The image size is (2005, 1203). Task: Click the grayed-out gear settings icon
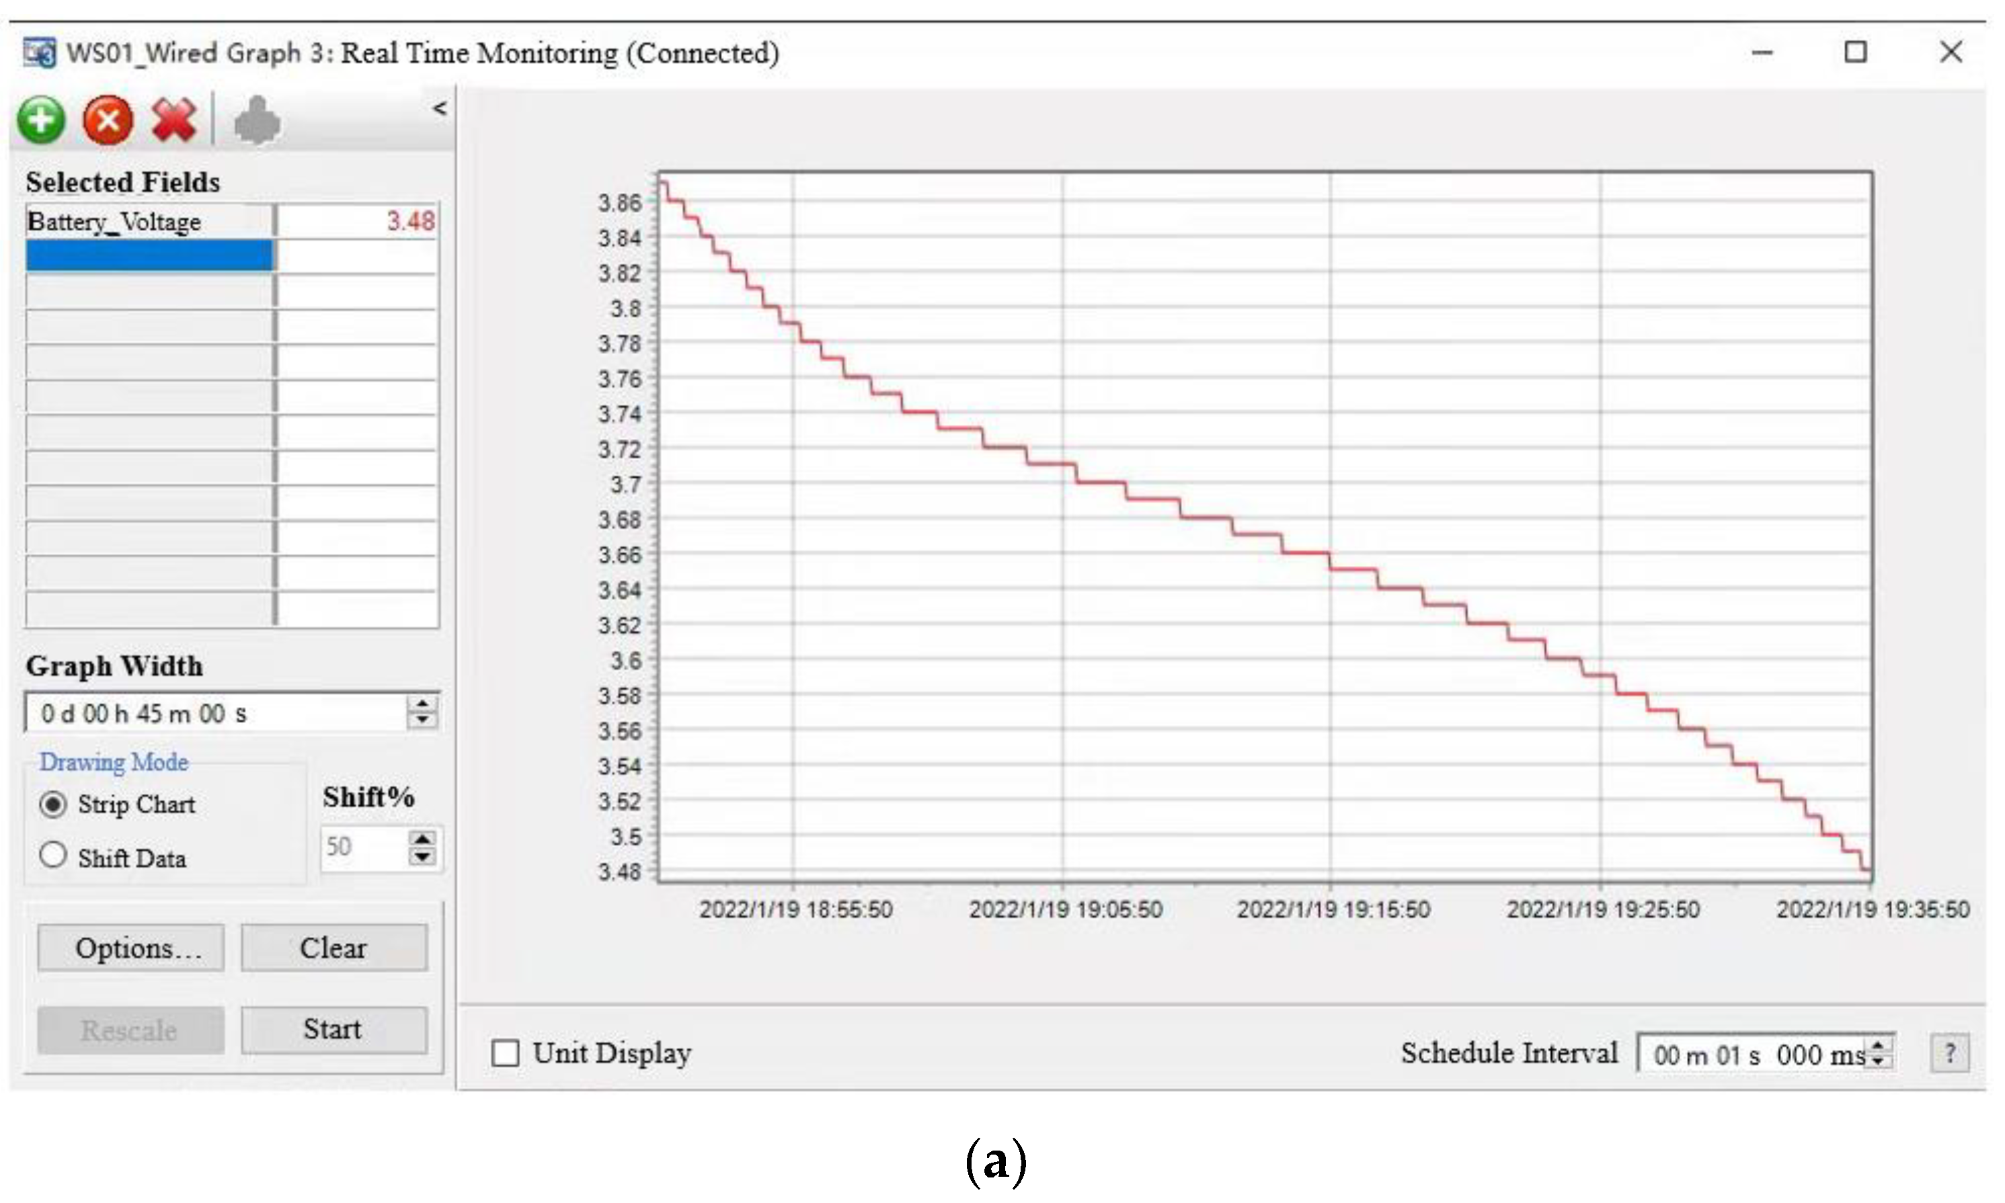[x=257, y=122]
